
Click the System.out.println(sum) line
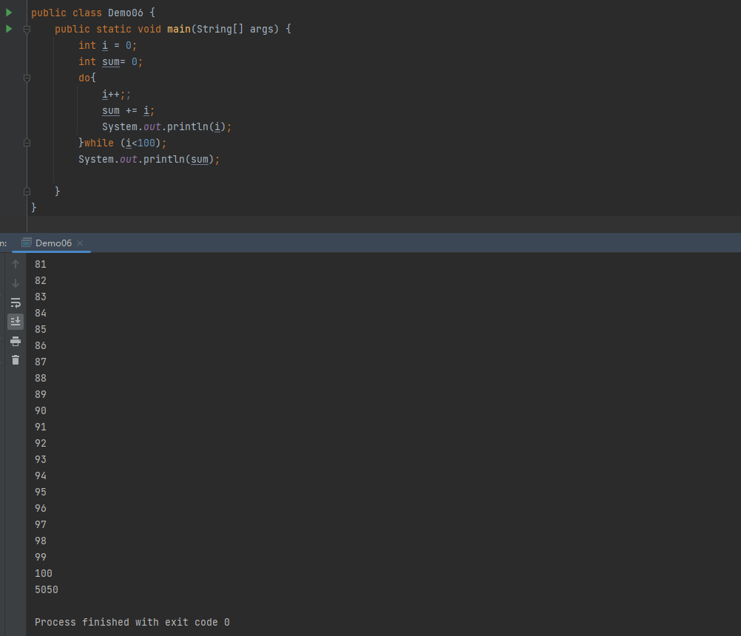click(x=149, y=159)
